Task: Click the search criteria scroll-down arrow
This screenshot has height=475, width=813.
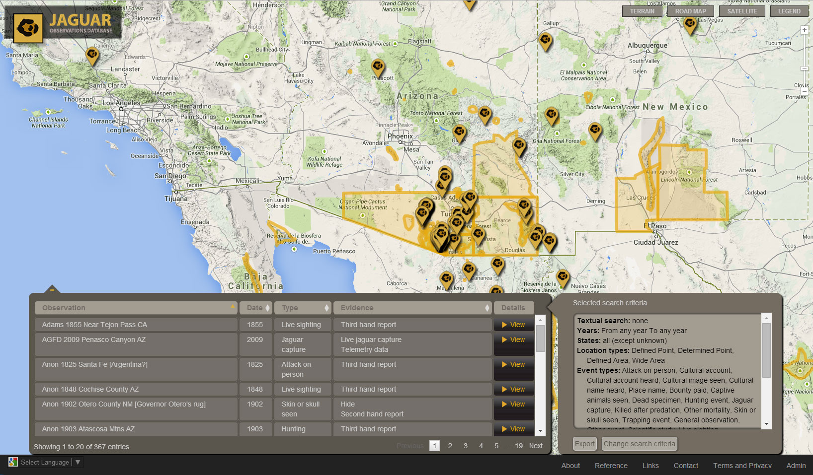Action: tap(766, 424)
